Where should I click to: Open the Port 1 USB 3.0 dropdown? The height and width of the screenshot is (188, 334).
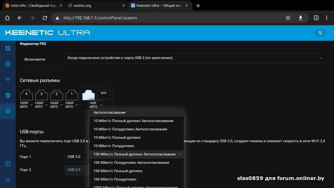[77, 157]
